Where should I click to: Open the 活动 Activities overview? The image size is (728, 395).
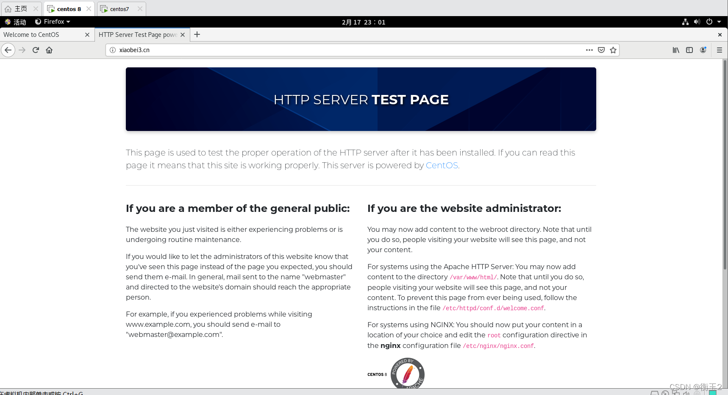click(16, 22)
